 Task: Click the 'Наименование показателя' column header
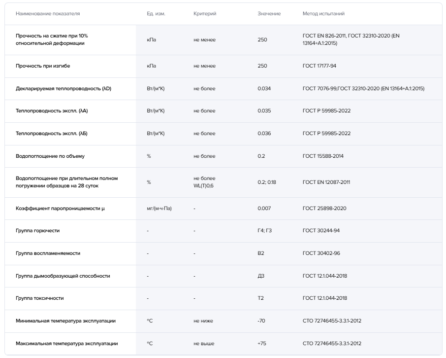click(48, 14)
